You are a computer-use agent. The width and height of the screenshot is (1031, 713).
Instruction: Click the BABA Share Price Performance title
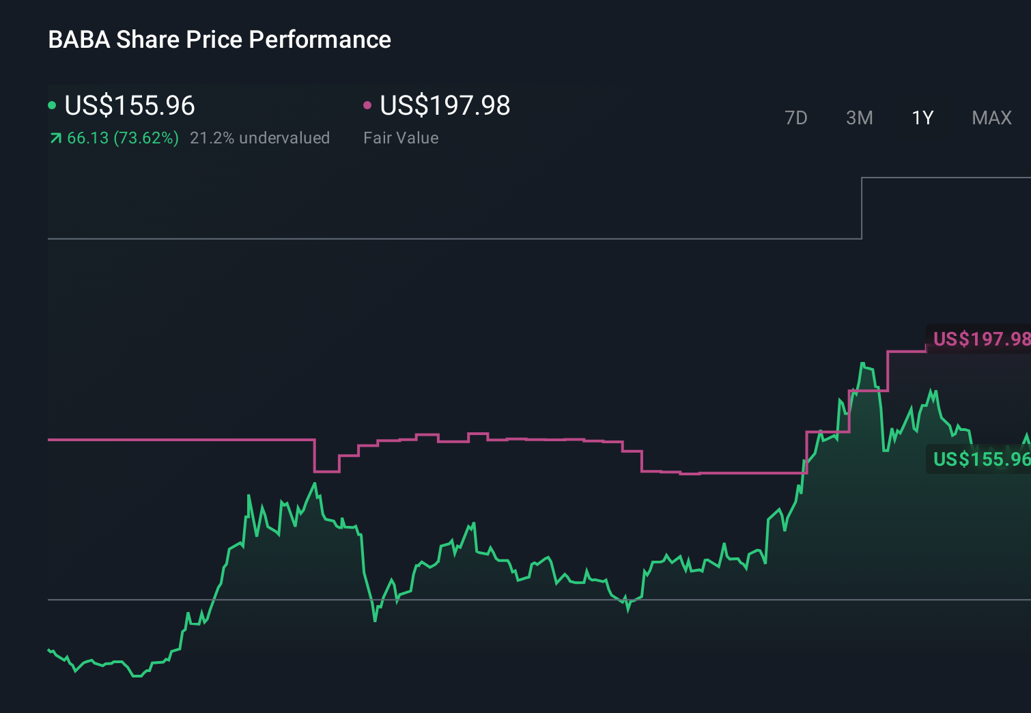[x=219, y=40]
